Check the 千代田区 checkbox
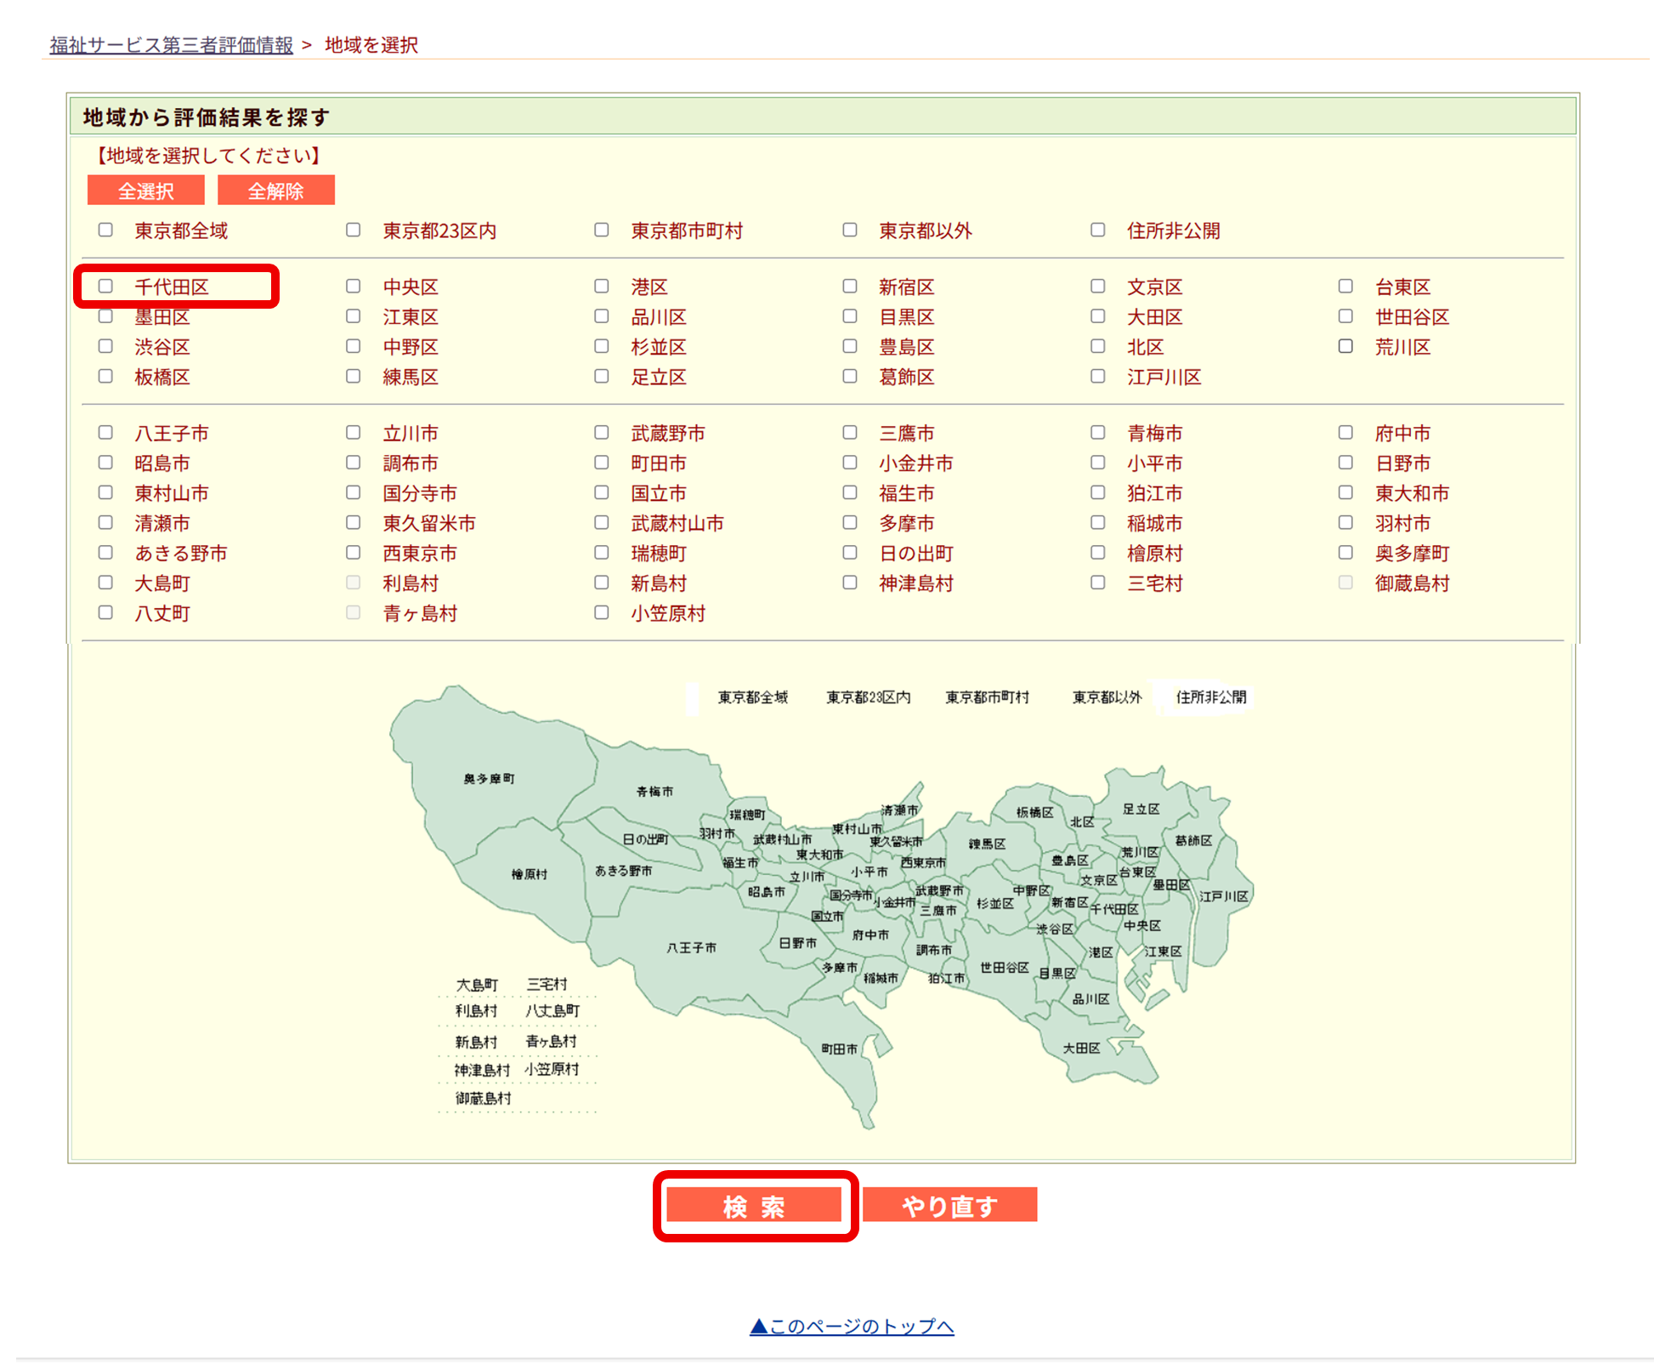 (x=105, y=287)
